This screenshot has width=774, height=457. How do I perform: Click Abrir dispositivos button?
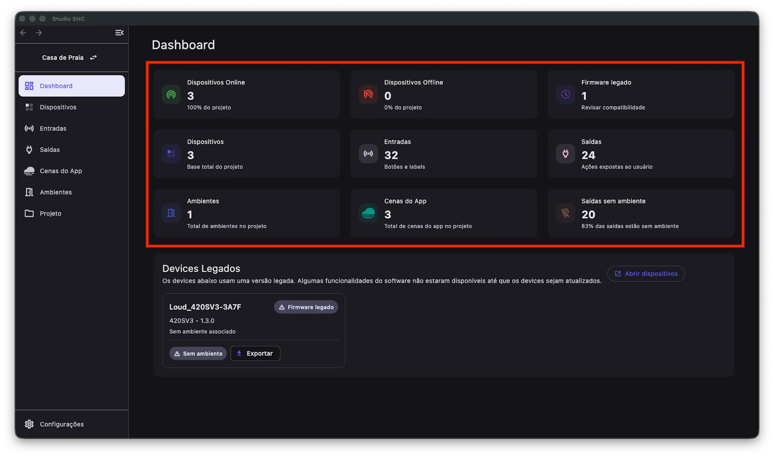tap(646, 274)
